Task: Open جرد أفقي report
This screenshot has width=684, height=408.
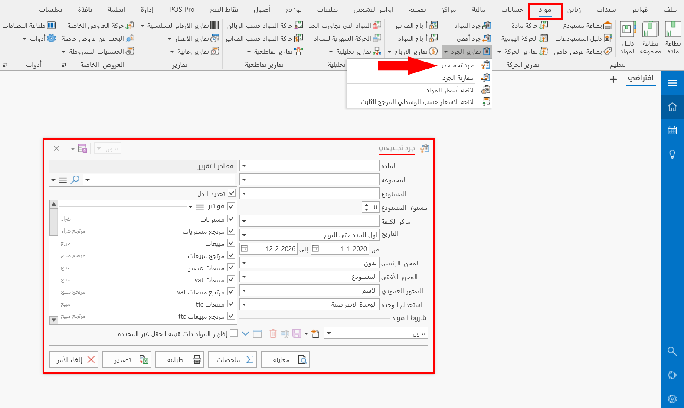Action: click(x=474, y=39)
